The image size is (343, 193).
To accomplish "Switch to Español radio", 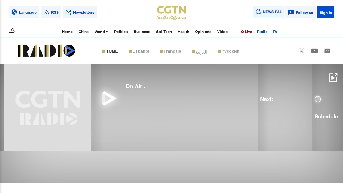I will click(x=139, y=51).
